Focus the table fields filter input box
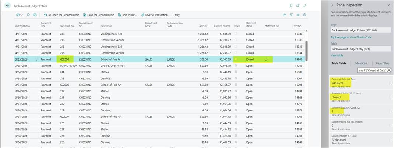Image resolution: width=394 pixels, height=148 pixels. pyautogui.click(x=372, y=70)
